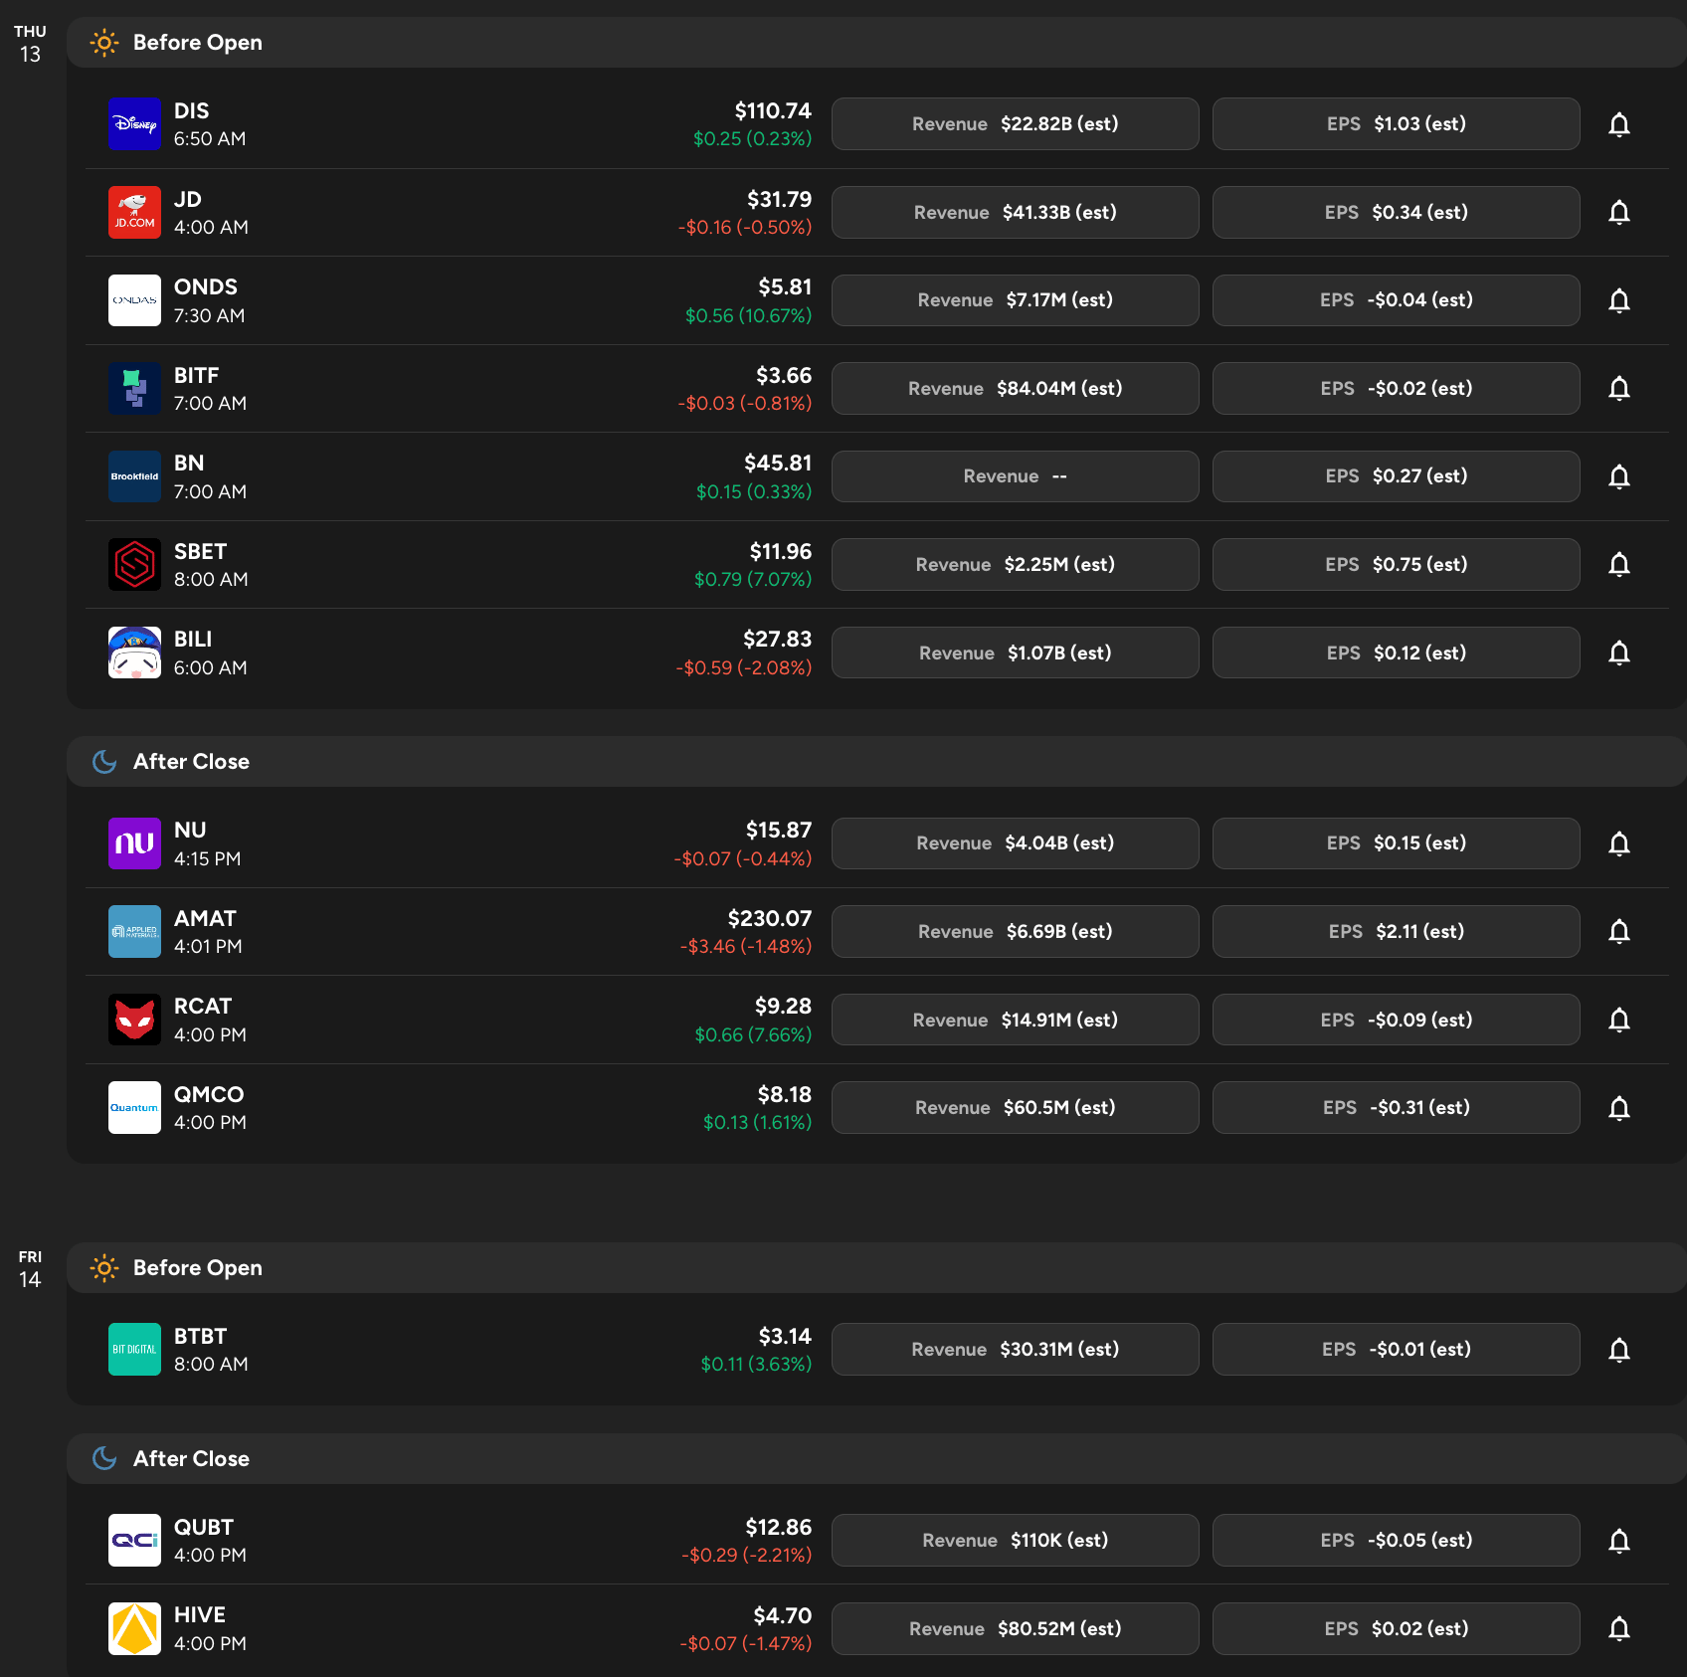Click the Quantum QMCO logo
Viewport: 1687px width, 1677px height.
[x=134, y=1107]
